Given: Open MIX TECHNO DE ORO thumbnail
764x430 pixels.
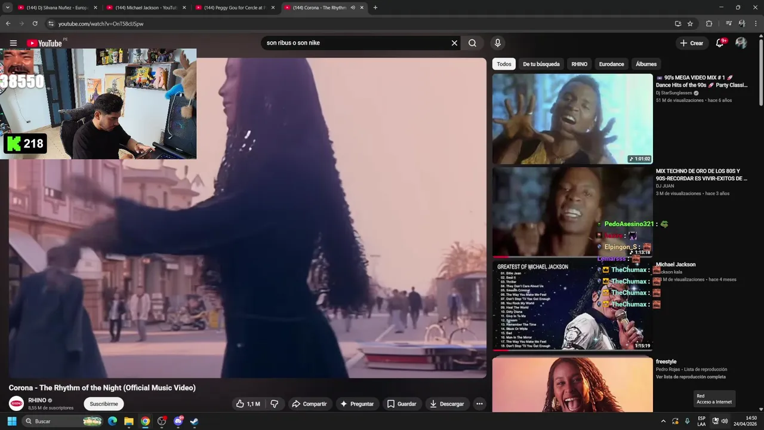Looking at the screenshot, I should pyautogui.click(x=572, y=212).
